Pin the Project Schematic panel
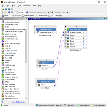Viewport: 108px width, 107px height. pyautogui.click(x=104, y=19)
